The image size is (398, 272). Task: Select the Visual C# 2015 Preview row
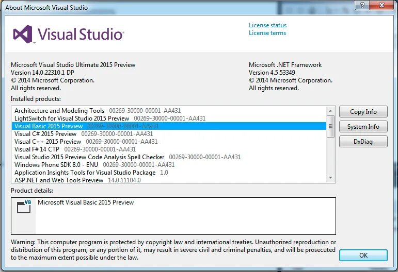click(x=169, y=134)
